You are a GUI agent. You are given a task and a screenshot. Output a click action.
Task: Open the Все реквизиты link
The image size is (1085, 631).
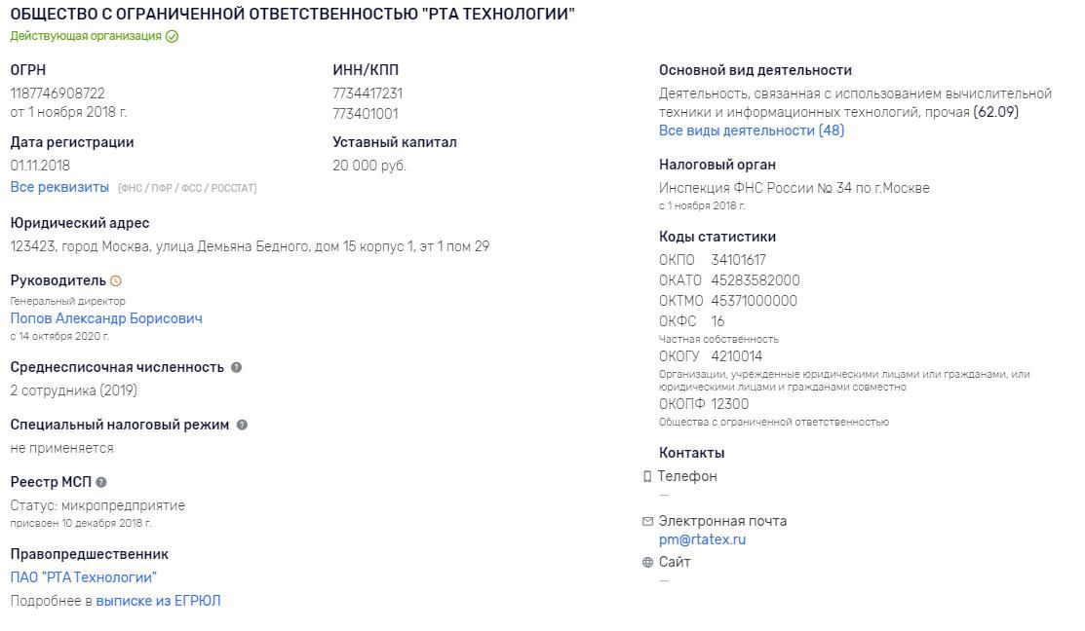59,187
